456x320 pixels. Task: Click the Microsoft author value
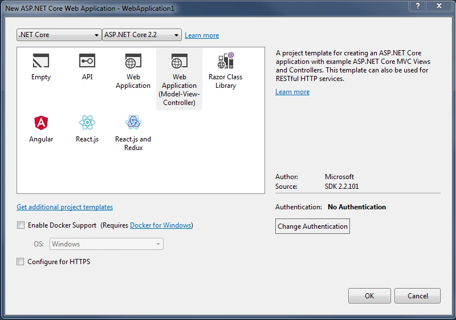coord(339,177)
